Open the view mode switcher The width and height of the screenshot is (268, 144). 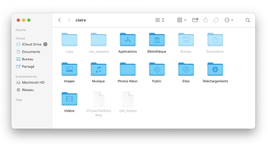click(x=160, y=20)
